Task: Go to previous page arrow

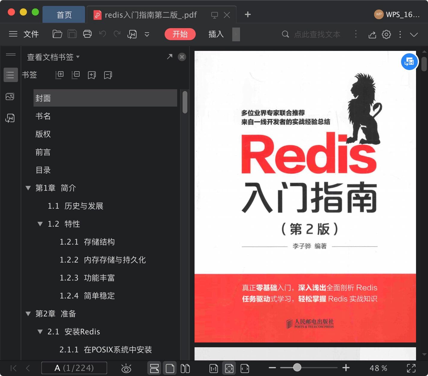Action: coord(28,368)
